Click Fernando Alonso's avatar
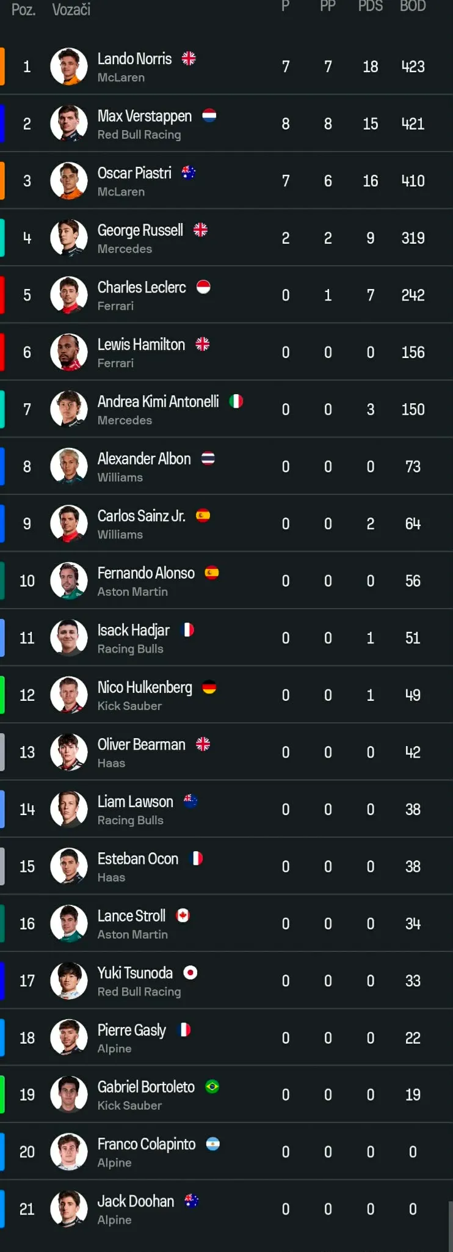The width and height of the screenshot is (453, 1252). coord(69,580)
